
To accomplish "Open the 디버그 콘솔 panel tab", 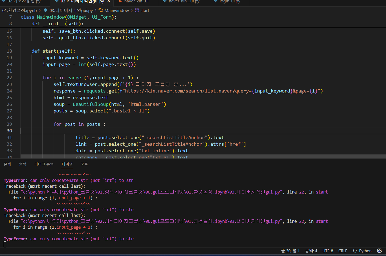I will pyautogui.click(x=44, y=164).
